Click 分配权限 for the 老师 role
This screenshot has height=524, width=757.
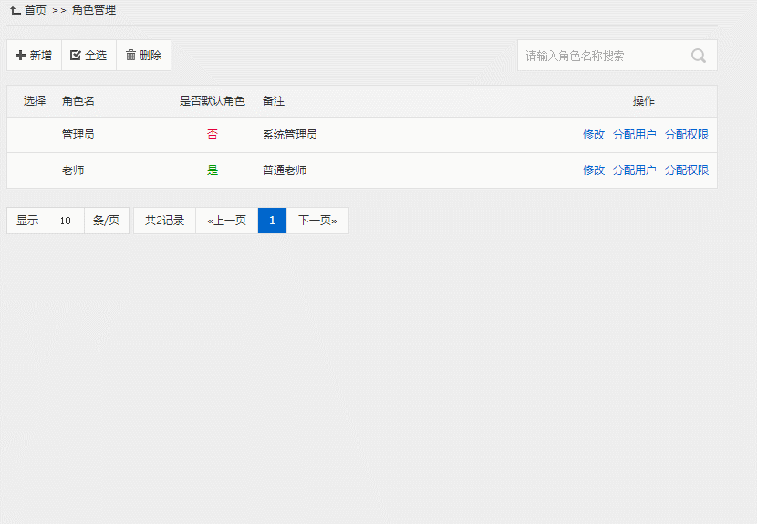click(x=687, y=170)
